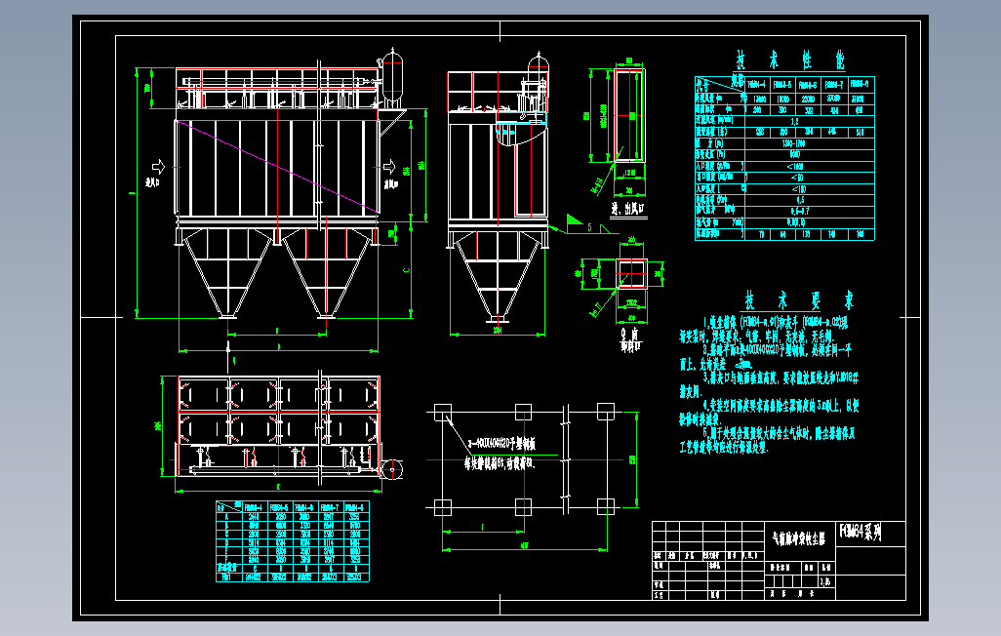Click the outlet arrow on front view
1001x636 pixels.
pos(388,168)
